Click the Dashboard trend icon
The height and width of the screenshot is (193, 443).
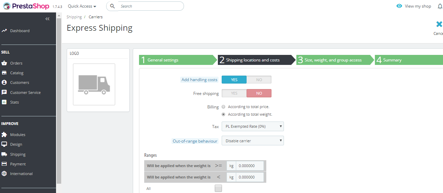(4, 31)
